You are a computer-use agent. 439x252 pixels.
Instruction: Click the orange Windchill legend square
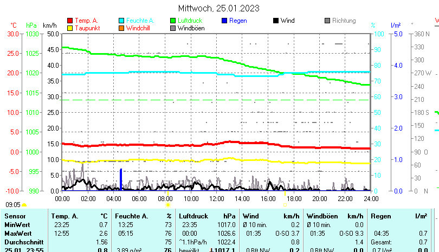pyautogui.click(x=121, y=28)
